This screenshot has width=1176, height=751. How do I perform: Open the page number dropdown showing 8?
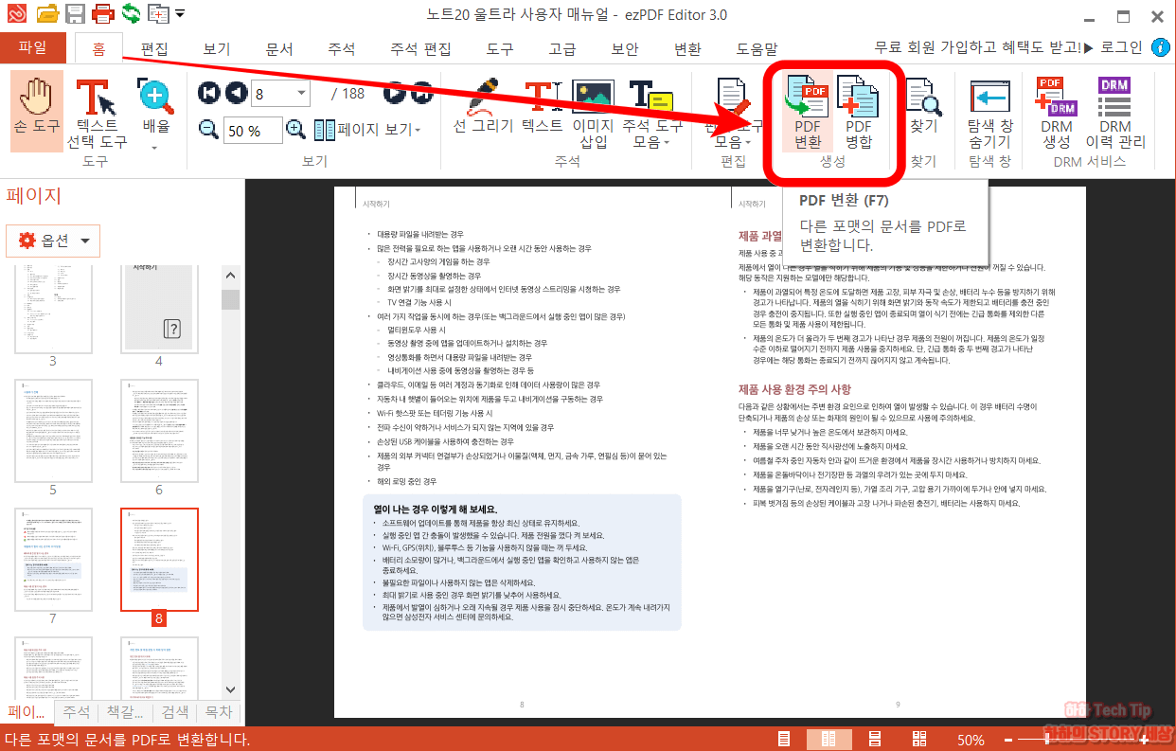pyautogui.click(x=302, y=93)
